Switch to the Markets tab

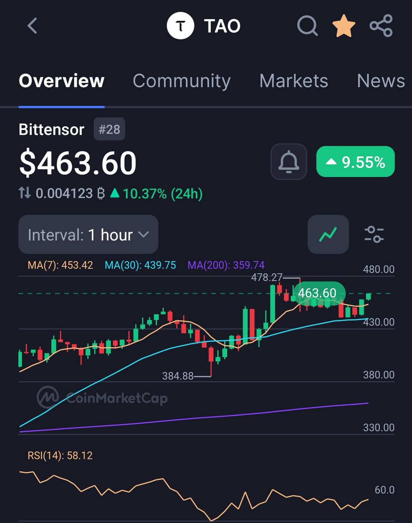tap(294, 81)
